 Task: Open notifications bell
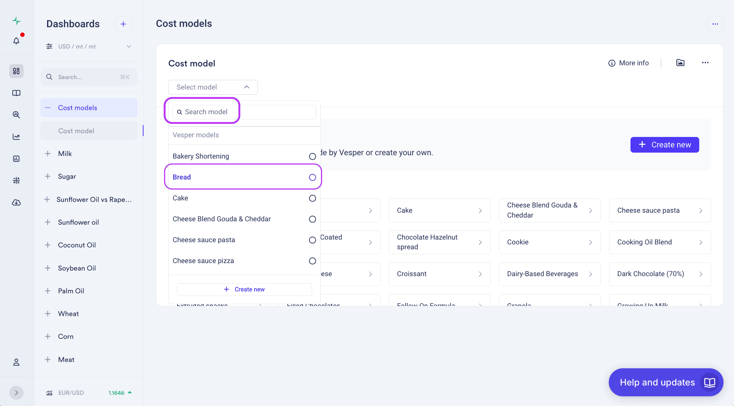pos(16,41)
